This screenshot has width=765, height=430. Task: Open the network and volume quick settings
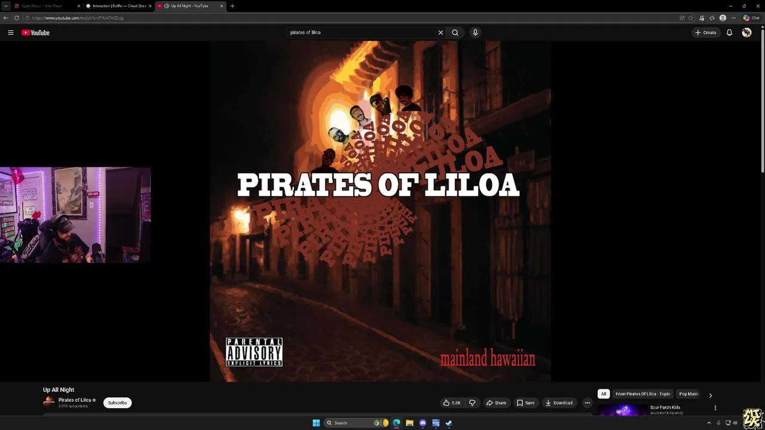coord(732,423)
